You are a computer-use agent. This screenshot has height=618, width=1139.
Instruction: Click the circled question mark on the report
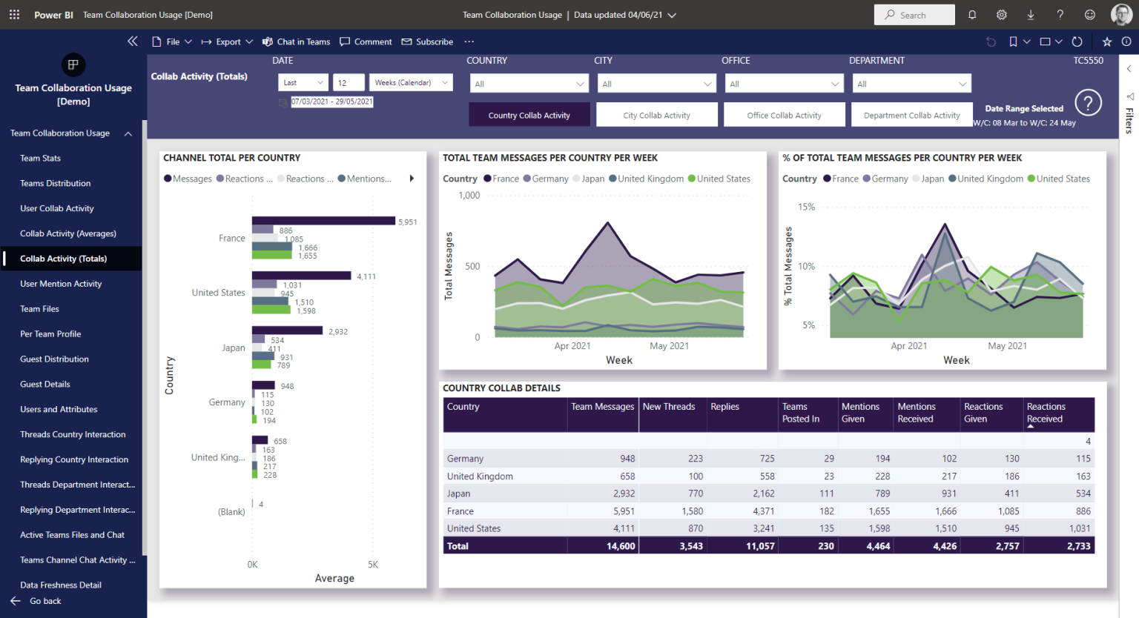[x=1089, y=102]
